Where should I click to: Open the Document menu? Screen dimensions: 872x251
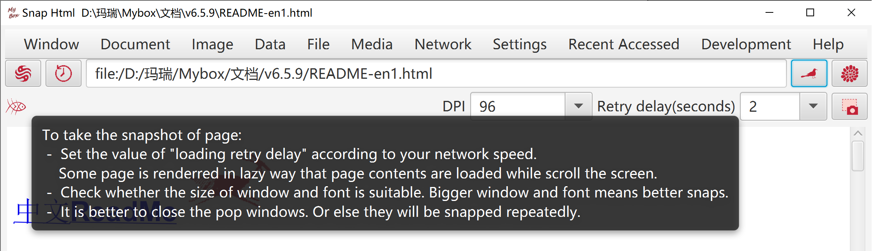(x=135, y=44)
